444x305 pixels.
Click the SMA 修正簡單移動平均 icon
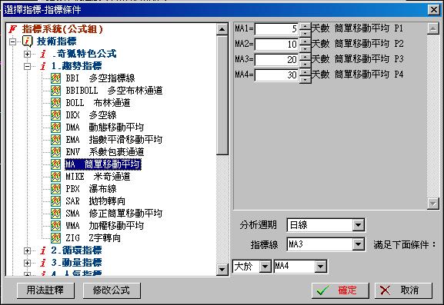[55, 213]
